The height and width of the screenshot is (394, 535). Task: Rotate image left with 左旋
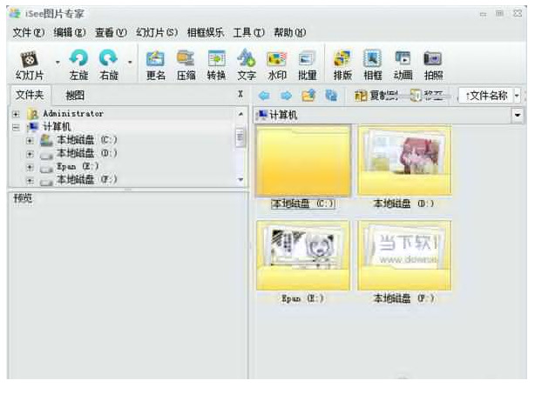tap(78, 65)
